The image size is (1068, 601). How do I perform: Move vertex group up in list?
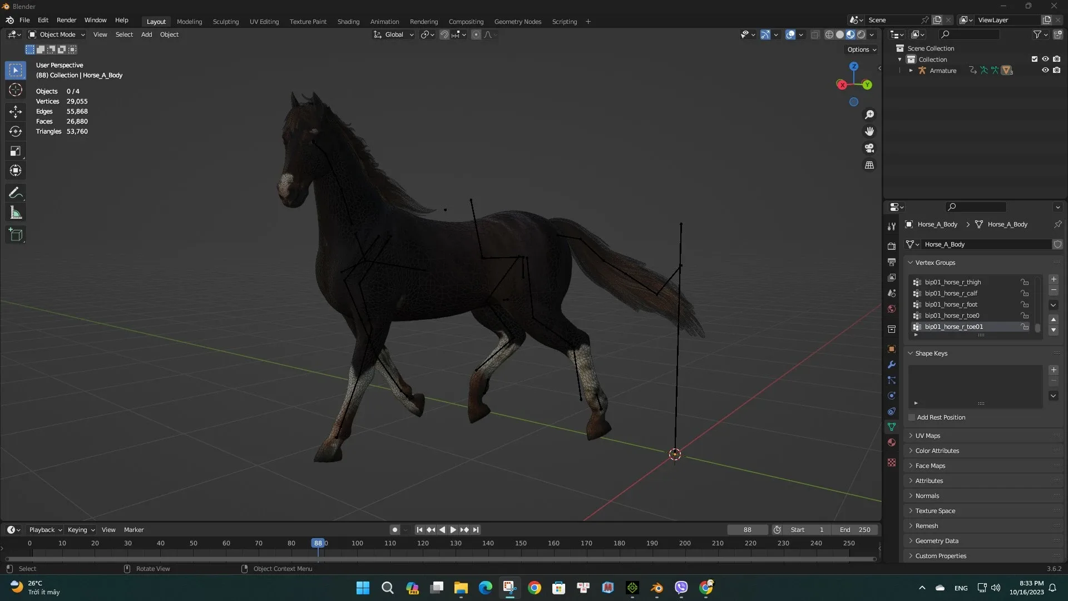(x=1054, y=319)
